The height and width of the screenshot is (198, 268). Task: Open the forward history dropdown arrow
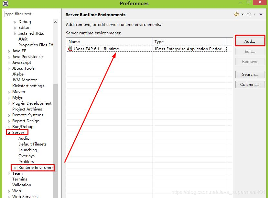[255, 14]
